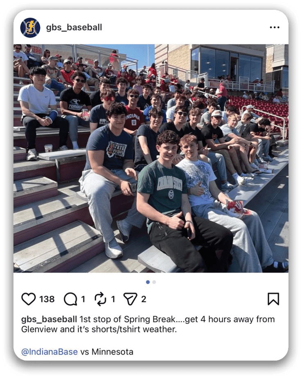Click the share count number 2

click(144, 299)
